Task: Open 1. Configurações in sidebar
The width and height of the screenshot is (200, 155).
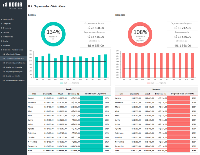Action: [7, 19]
